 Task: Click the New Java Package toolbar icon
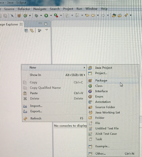[x=19, y=16]
